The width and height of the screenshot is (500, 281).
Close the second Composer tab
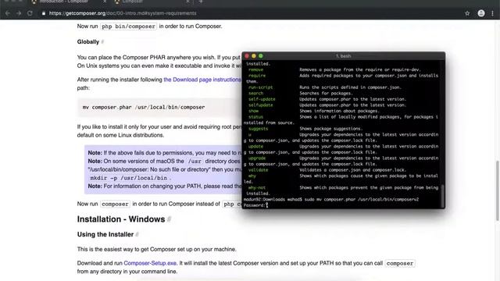(x=187, y=2)
